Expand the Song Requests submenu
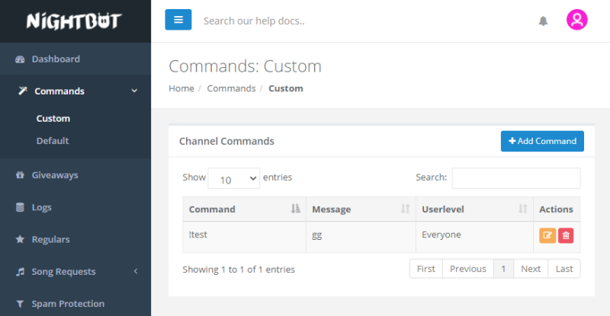The height and width of the screenshot is (316, 610). click(x=76, y=272)
